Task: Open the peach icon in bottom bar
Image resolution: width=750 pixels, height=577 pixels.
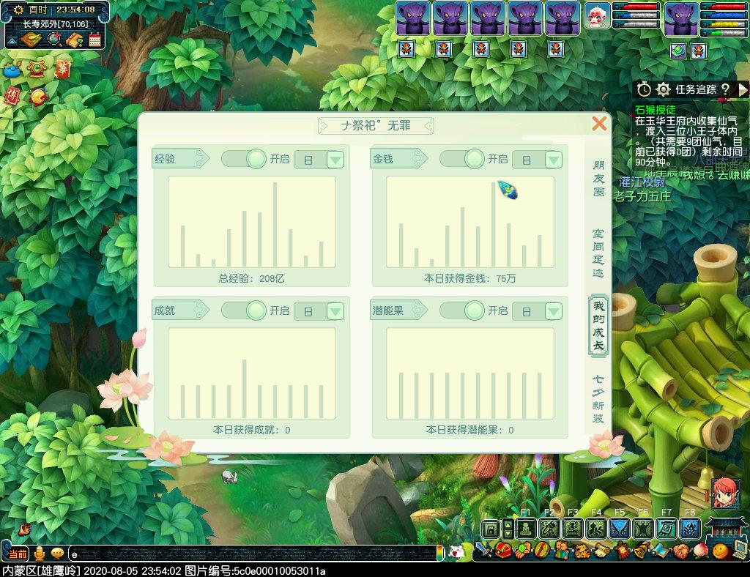Action: pos(700,551)
